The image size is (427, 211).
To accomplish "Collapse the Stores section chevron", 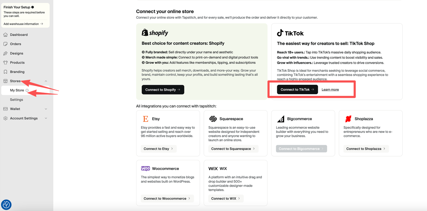I will (46, 81).
